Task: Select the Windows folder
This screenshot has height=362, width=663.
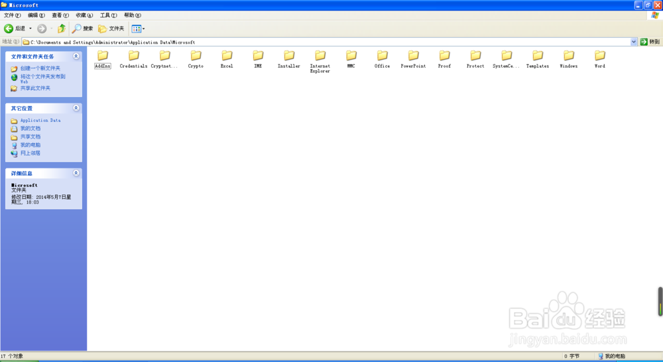Action: (x=569, y=60)
